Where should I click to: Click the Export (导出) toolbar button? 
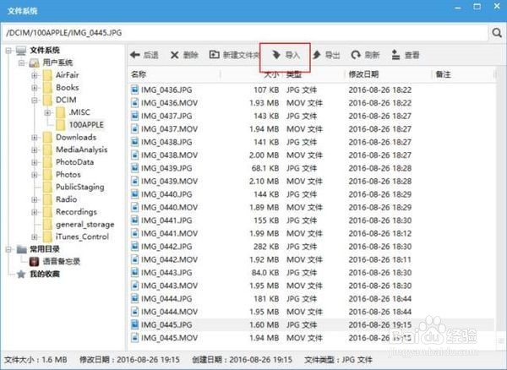(326, 55)
